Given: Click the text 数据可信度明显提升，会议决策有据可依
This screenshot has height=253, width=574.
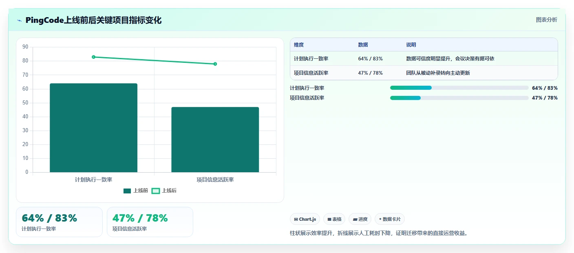Looking at the screenshot, I should coord(450,59).
